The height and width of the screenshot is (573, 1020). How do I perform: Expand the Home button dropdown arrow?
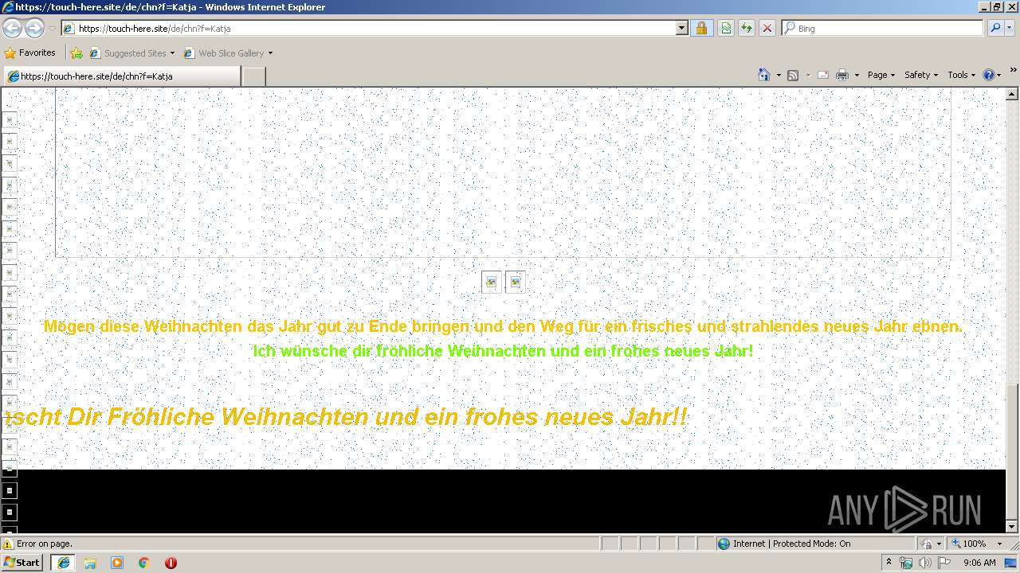coord(779,75)
